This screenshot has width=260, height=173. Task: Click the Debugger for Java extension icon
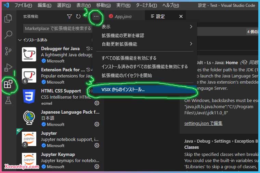(x=29, y=54)
